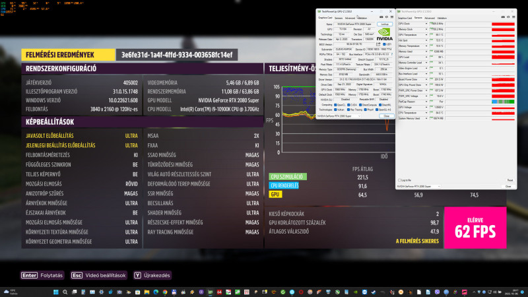Click the pink 62 FPS result tile
Viewport: 528px width, 297px height.
pos(475,228)
